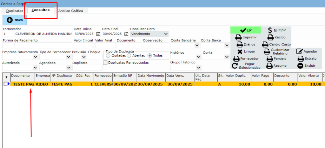Click the Multiplo dollar sign icon
This screenshot has height=148, width=325.
270,30
